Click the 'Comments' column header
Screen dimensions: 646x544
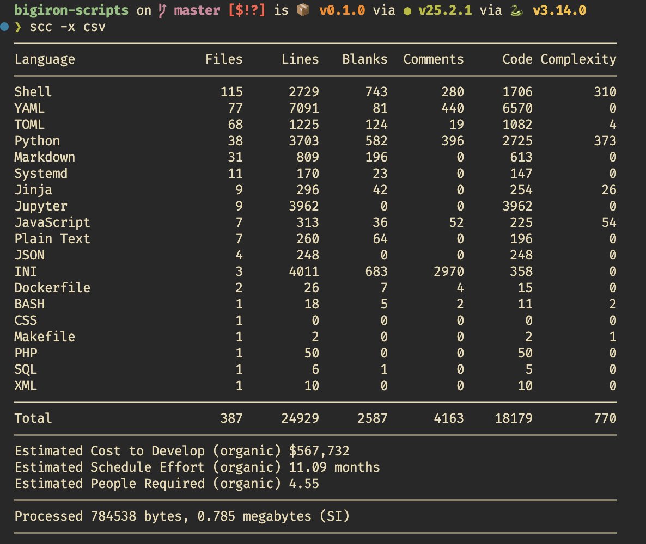(x=434, y=59)
